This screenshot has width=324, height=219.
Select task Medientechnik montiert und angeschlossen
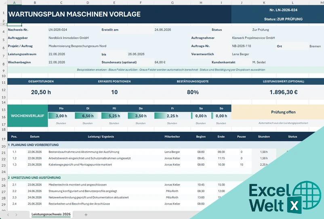point(78,185)
